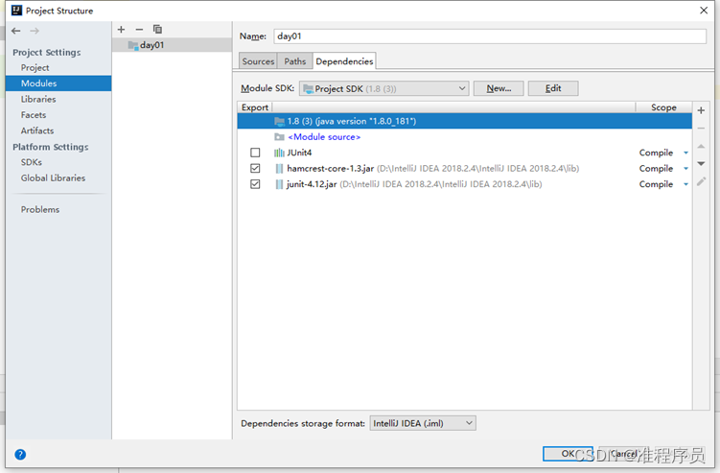Open Project settings in sidebar
Screen dimensions: 720x473
coord(35,67)
